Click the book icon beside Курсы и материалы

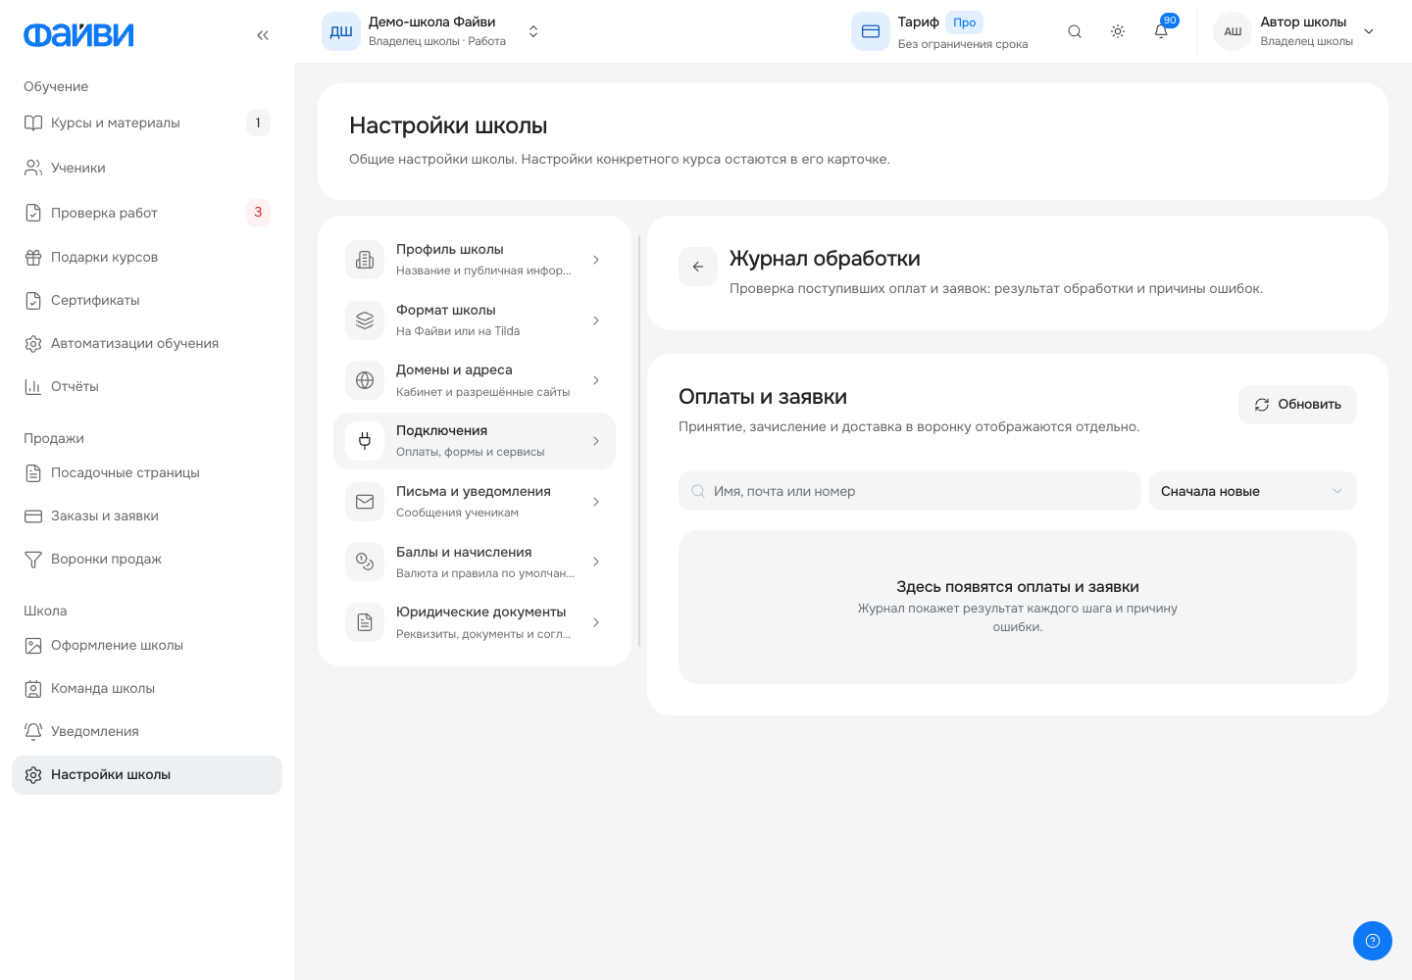click(33, 122)
